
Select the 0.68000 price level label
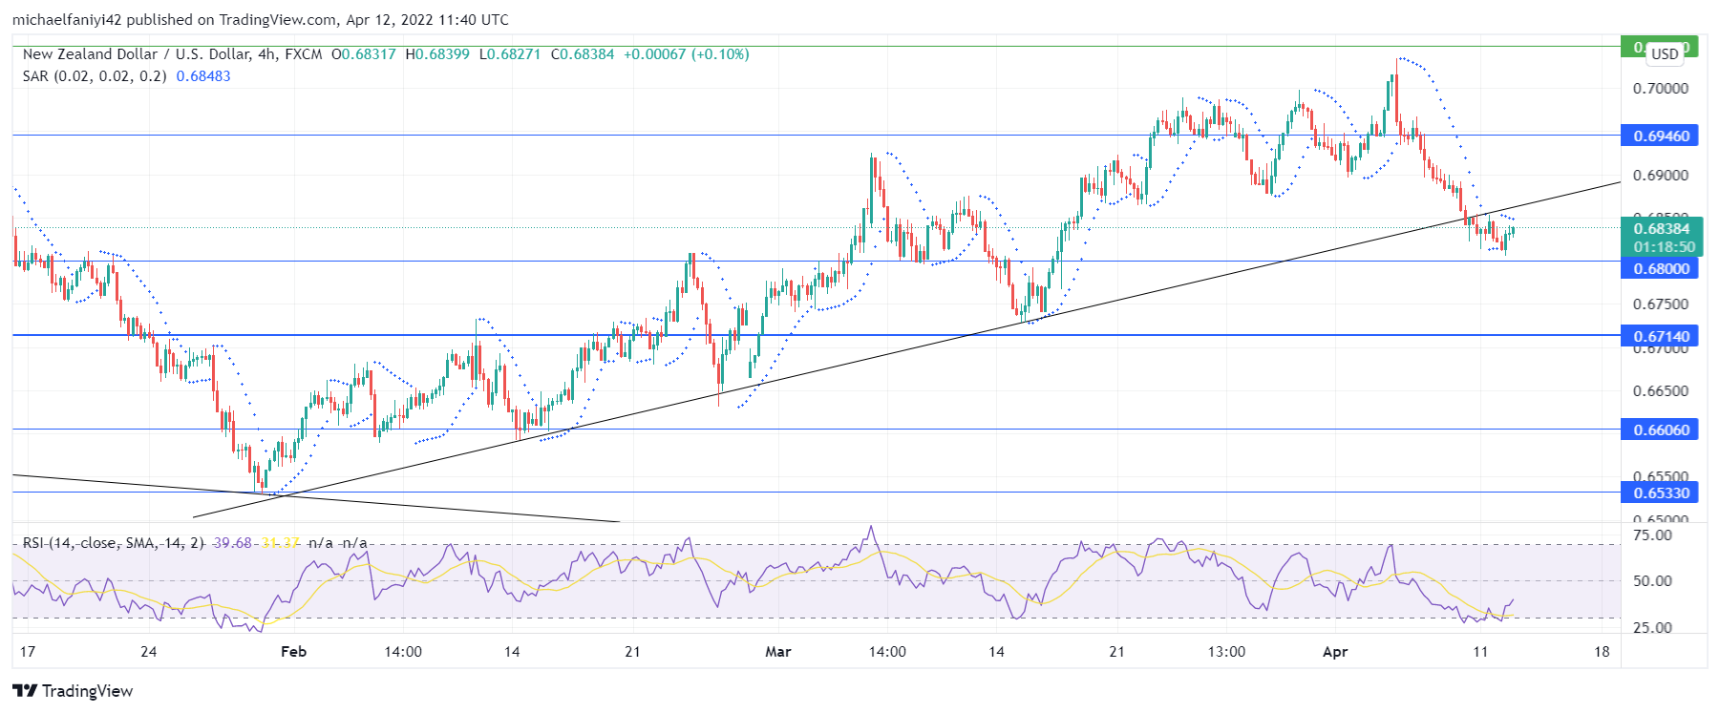point(1661,268)
